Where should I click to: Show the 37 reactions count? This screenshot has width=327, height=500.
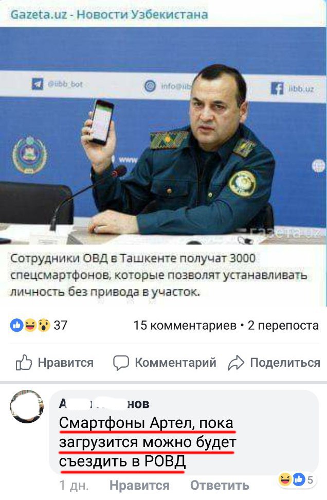pos(61,325)
